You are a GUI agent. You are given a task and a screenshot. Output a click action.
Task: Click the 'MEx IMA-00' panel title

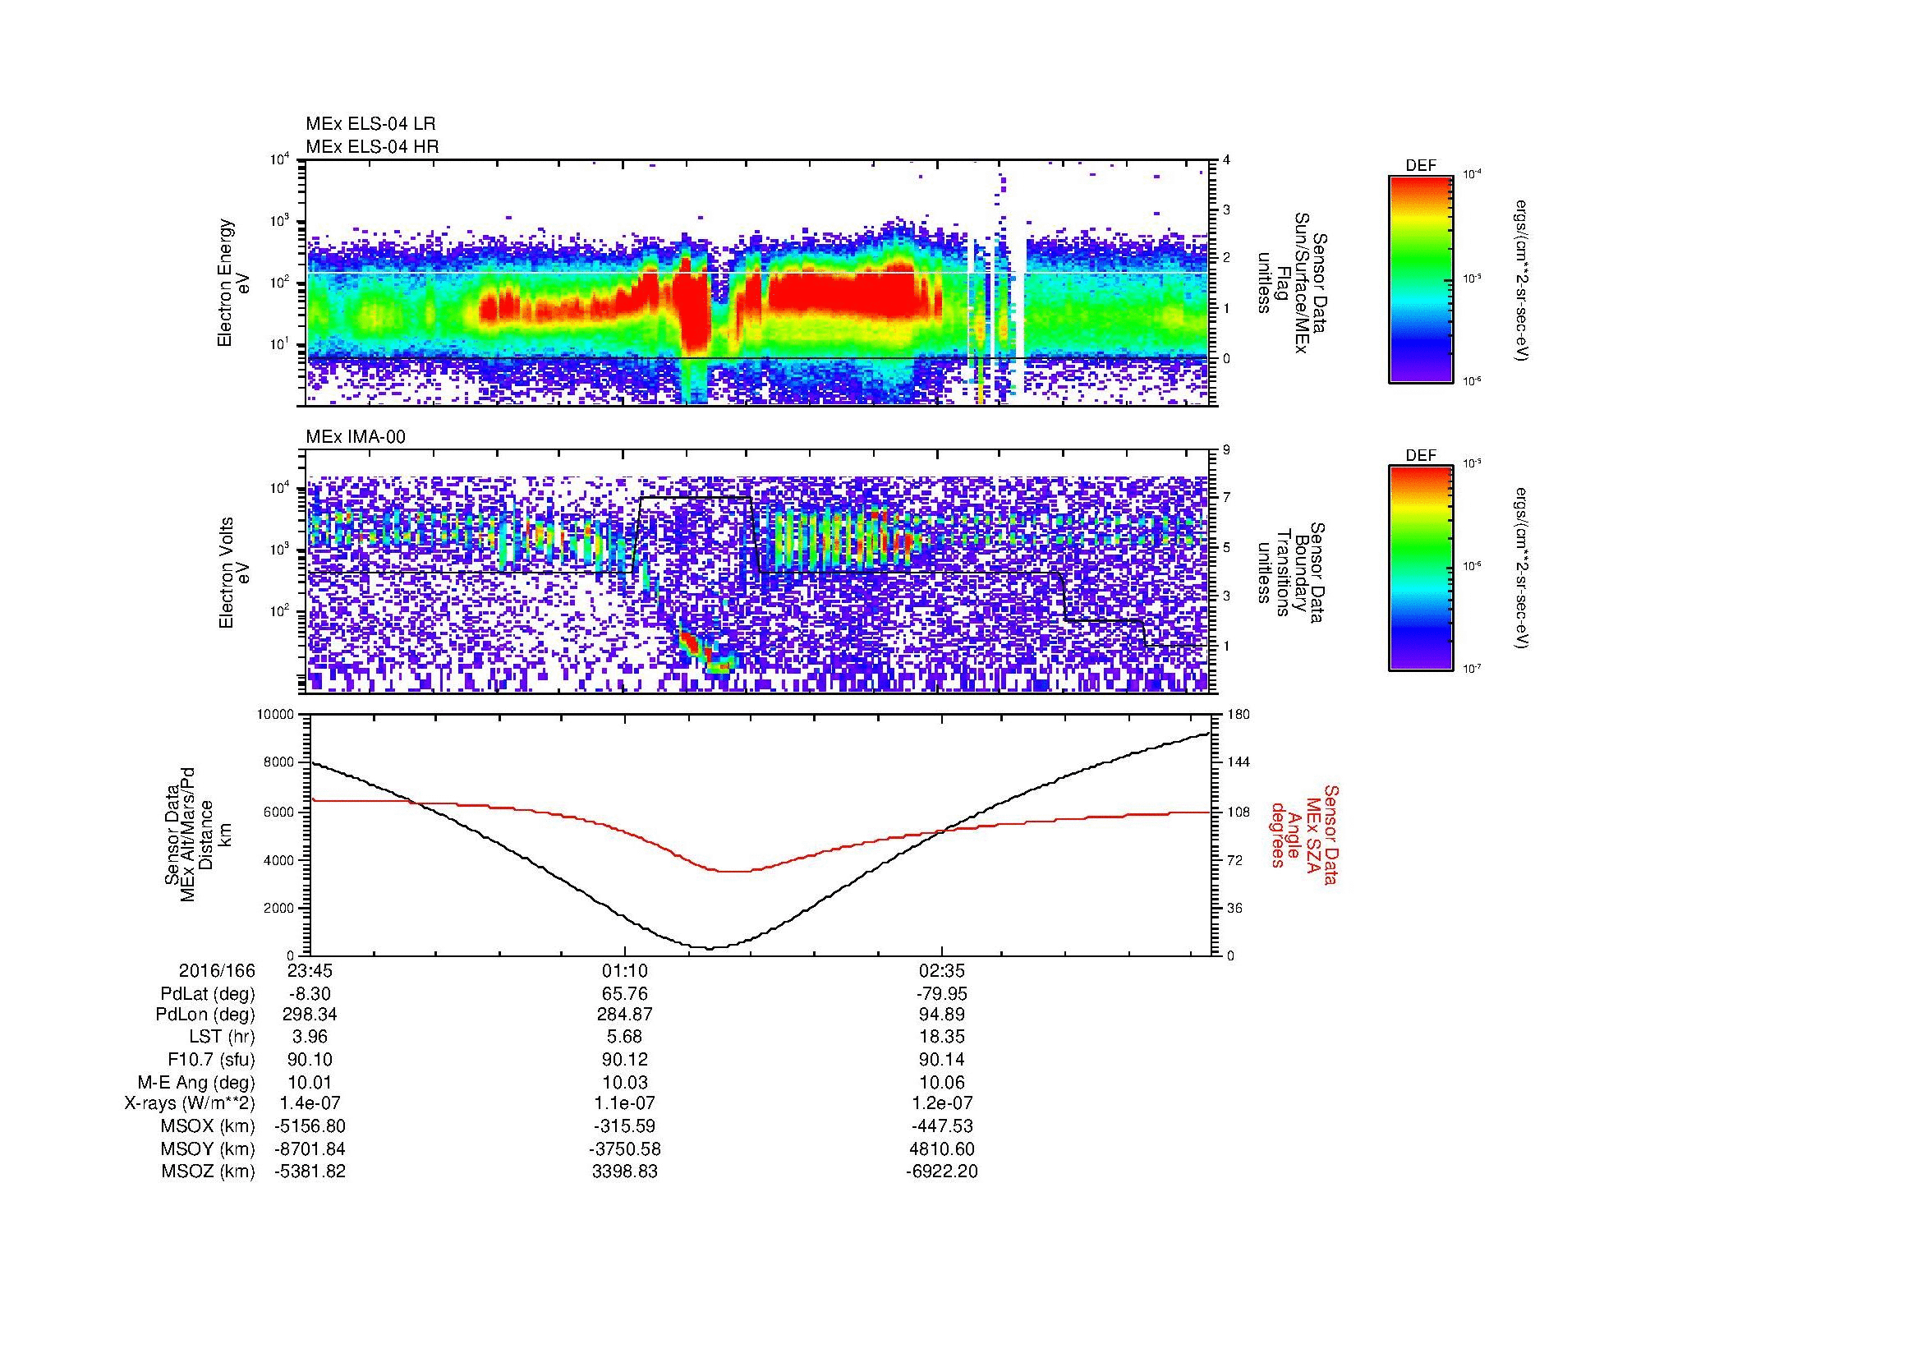[356, 437]
